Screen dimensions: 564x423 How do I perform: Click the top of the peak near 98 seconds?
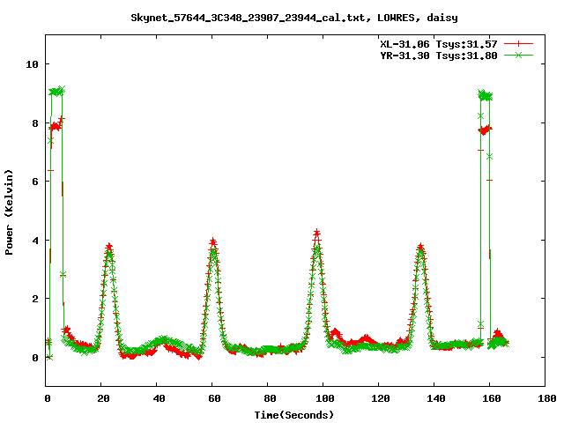316,234
